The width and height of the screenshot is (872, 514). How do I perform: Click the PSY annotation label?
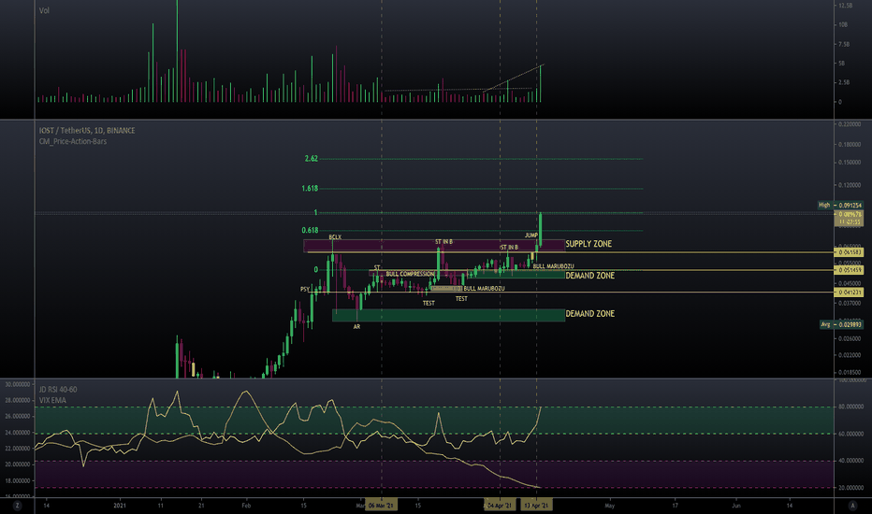tap(305, 290)
